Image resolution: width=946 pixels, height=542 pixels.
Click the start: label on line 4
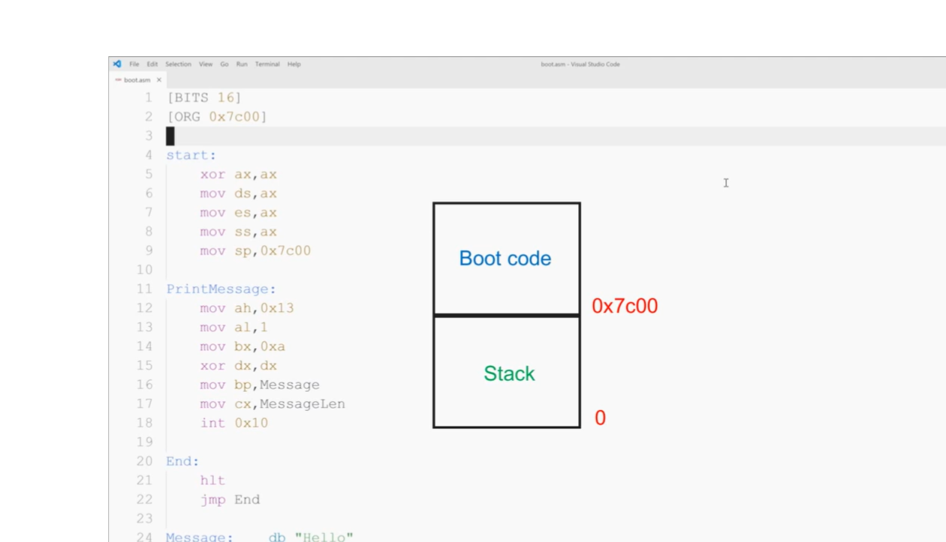191,156
